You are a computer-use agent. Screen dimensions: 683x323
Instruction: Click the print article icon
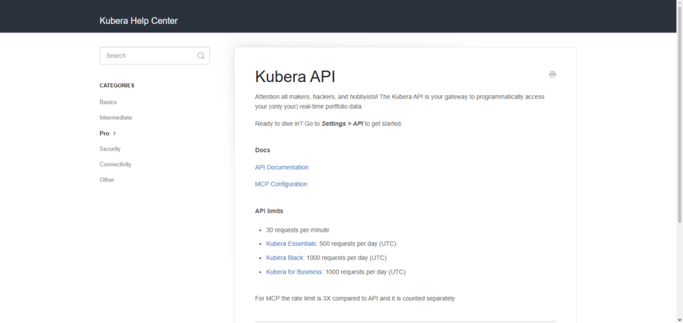[552, 75]
